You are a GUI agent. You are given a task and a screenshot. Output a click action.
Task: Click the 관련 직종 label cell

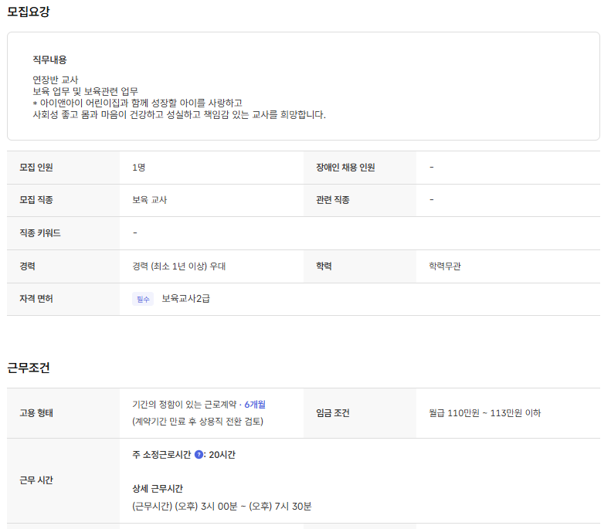(333, 200)
